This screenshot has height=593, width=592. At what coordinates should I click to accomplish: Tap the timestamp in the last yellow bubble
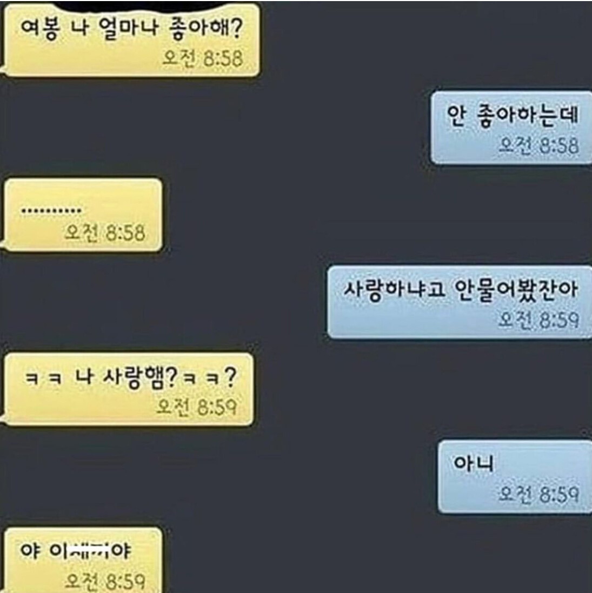coord(105,582)
